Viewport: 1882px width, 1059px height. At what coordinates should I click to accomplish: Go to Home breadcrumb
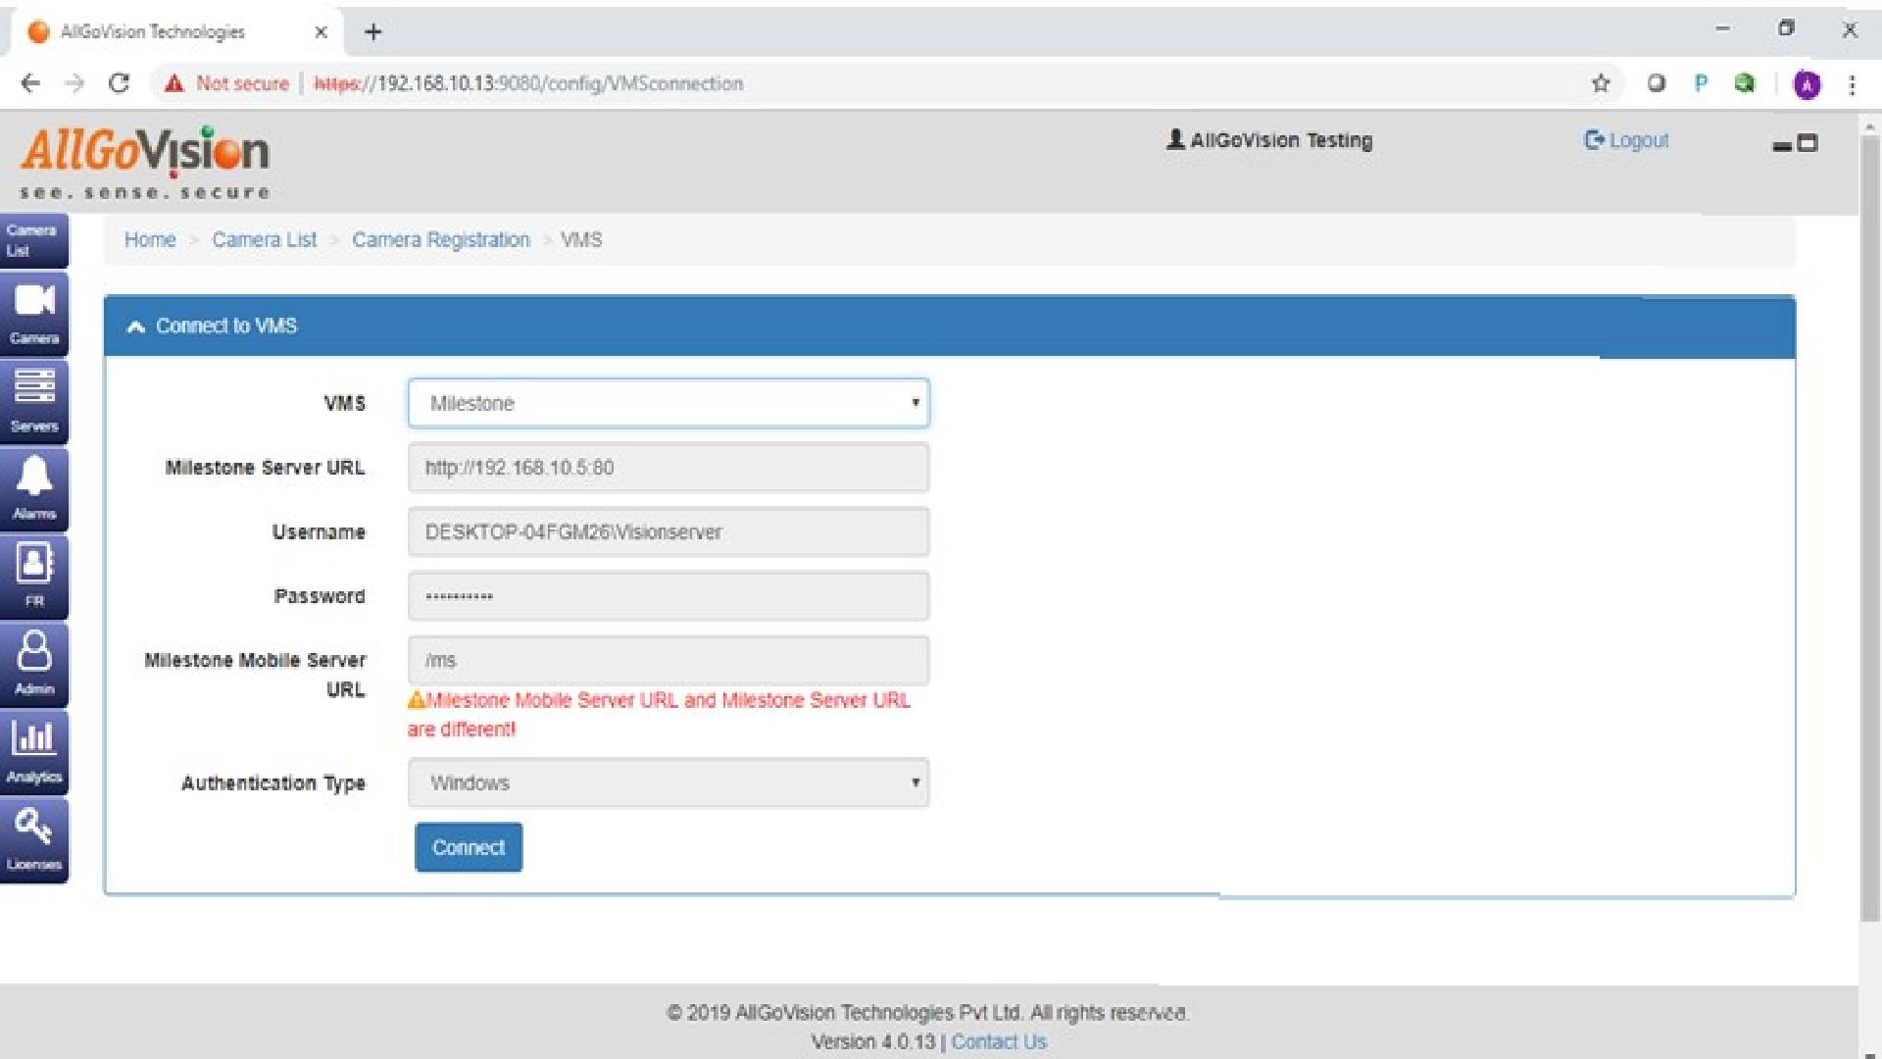click(x=150, y=240)
